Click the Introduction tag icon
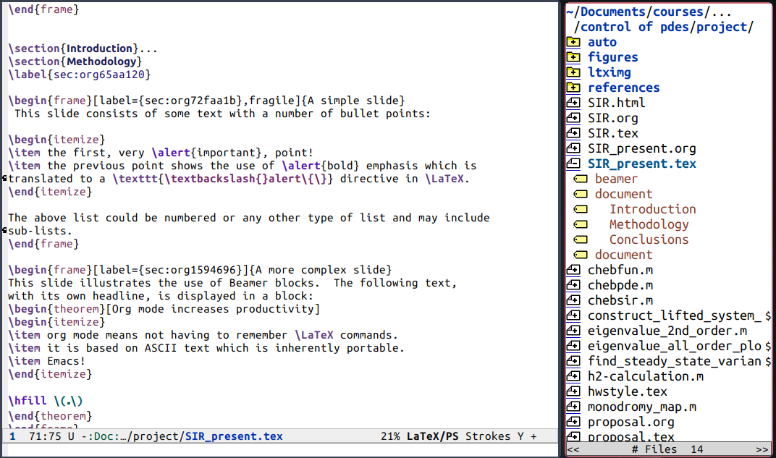 (580, 209)
